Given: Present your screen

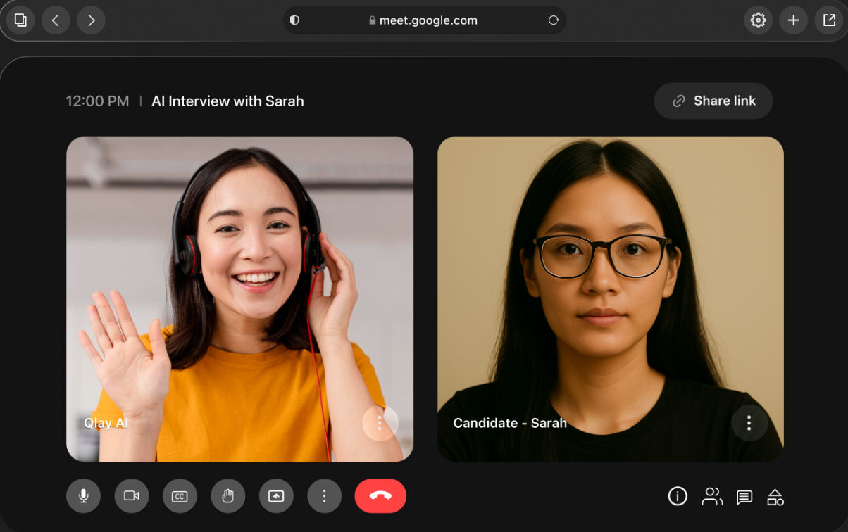Looking at the screenshot, I should 276,496.
